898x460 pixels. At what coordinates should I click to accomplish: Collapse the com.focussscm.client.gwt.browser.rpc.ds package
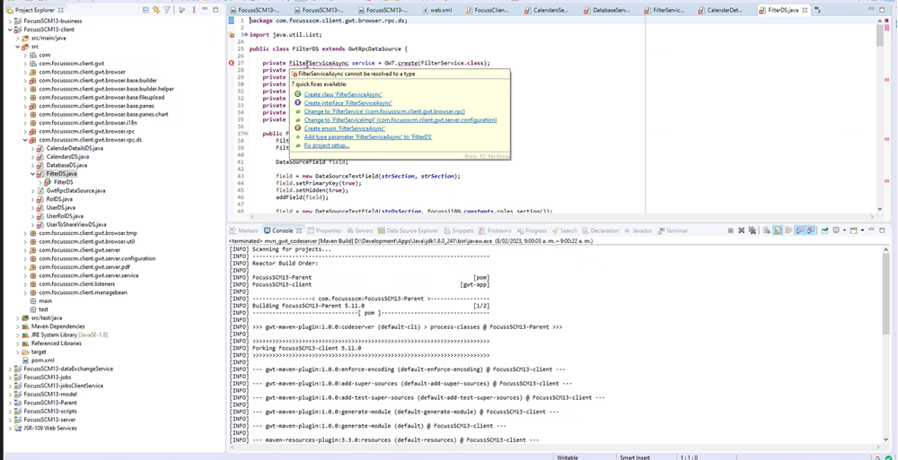25,140
